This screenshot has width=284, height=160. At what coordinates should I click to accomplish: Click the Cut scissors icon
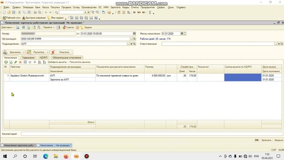[x=20, y=12]
